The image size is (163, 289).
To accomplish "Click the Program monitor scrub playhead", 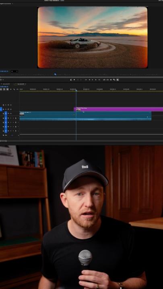I will [x=55, y=74].
